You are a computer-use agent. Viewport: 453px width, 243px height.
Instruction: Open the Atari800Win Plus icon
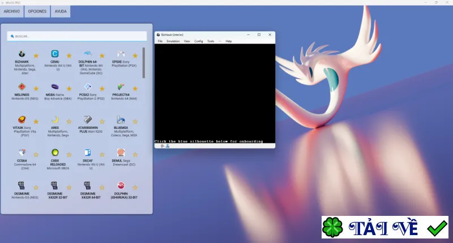(x=88, y=120)
